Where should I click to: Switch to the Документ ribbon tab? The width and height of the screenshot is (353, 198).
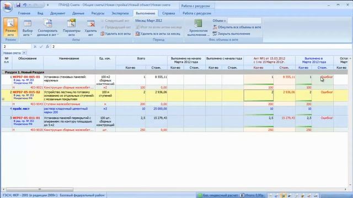point(57,13)
